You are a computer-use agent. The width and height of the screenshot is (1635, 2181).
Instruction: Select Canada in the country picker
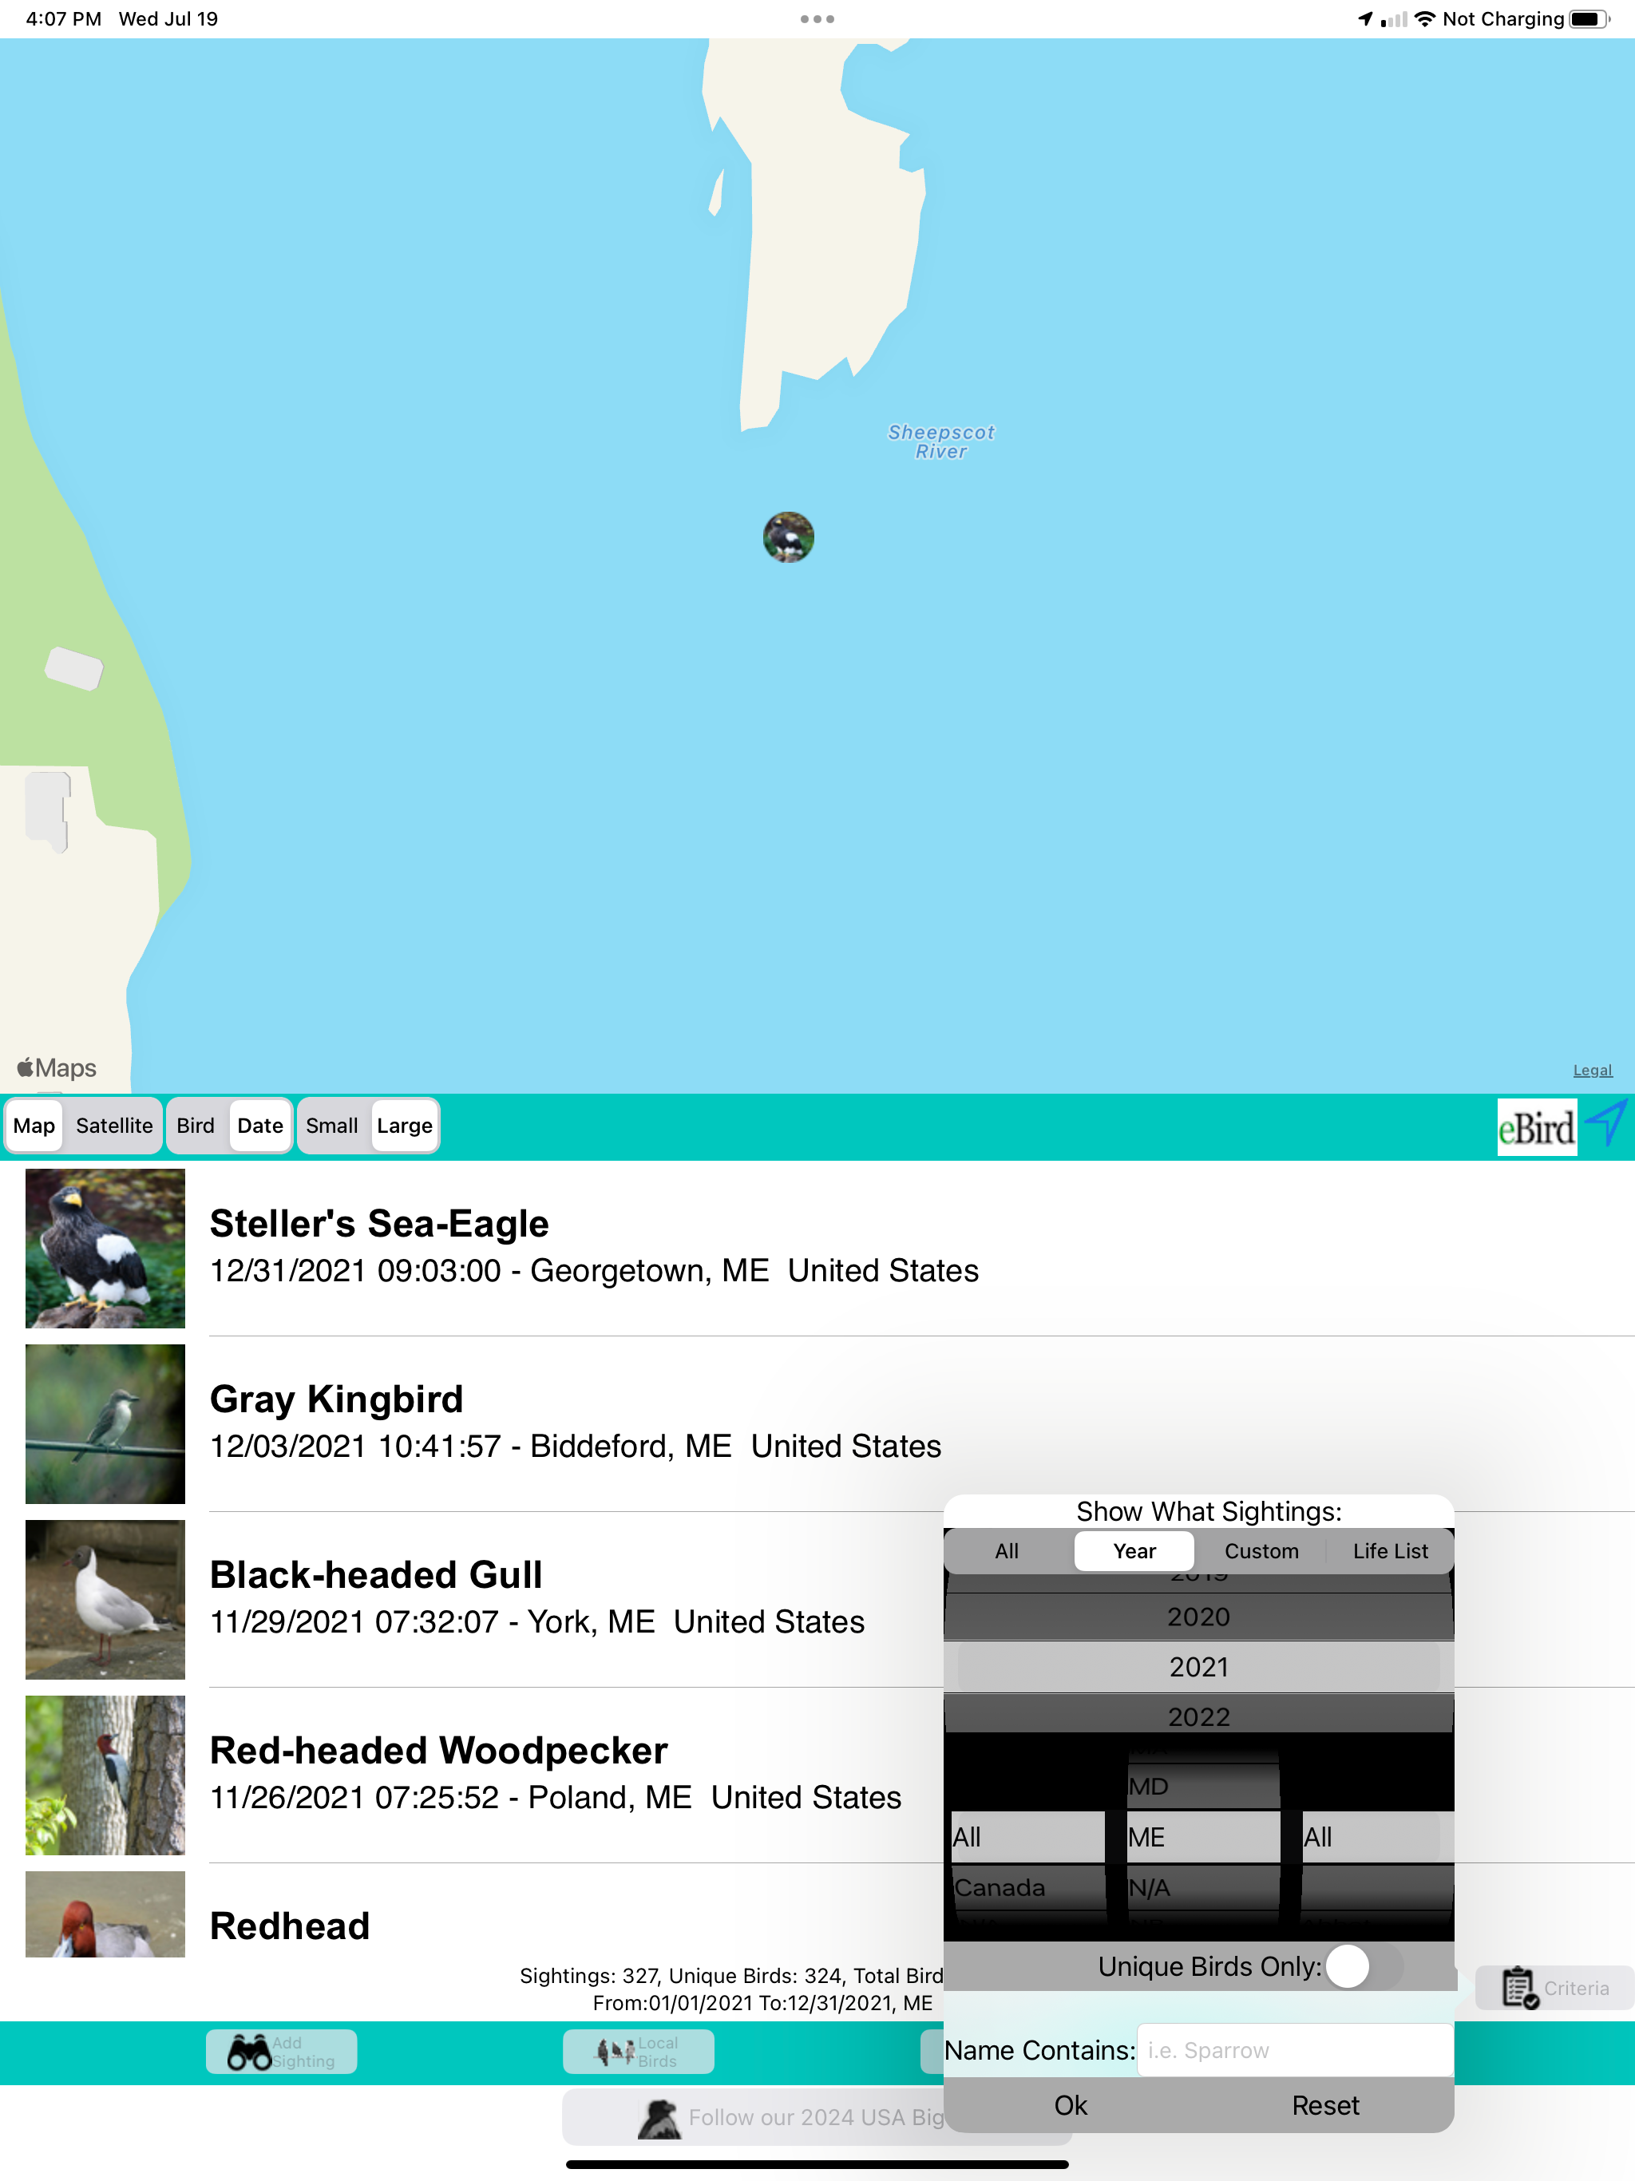1027,1887
